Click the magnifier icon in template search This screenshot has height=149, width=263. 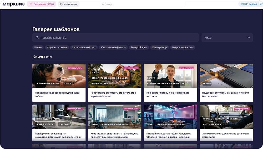[x=37, y=38]
